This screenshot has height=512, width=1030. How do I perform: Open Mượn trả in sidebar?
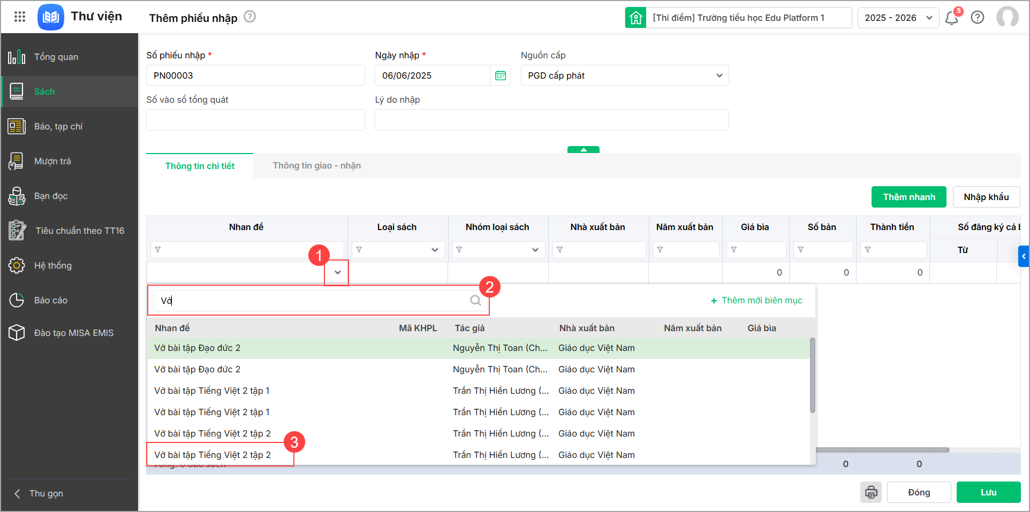click(x=70, y=161)
